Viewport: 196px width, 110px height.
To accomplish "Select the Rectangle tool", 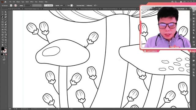I will (2, 22).
